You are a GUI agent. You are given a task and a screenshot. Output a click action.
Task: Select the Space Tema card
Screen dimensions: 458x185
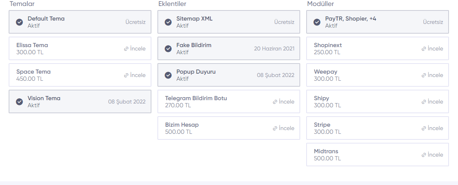[80, 75]
